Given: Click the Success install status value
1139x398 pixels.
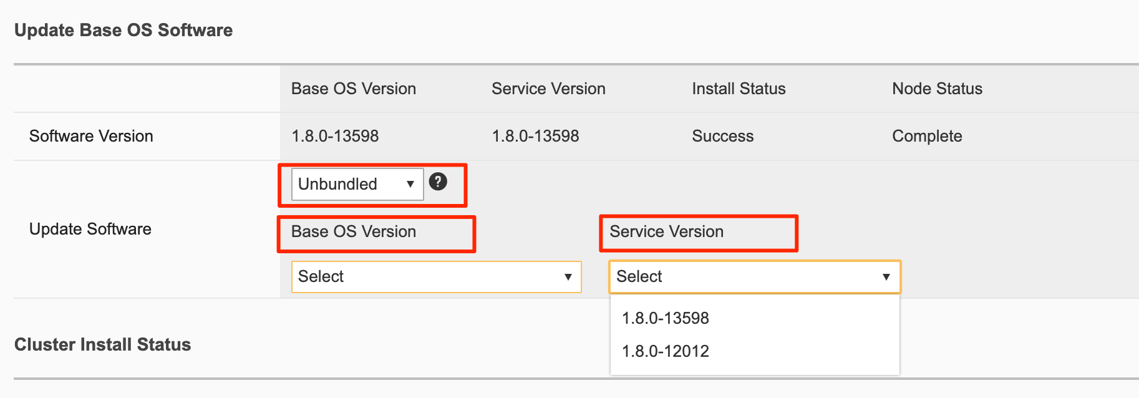Looking at the screenshot, I should pyautogui.click(x=722, y=136).
